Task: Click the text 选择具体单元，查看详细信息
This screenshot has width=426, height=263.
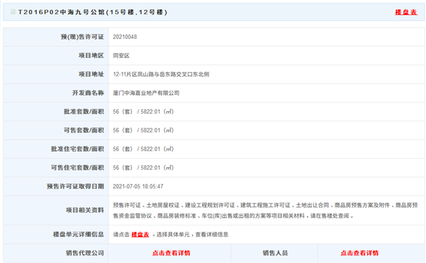Action: point(192,234)
